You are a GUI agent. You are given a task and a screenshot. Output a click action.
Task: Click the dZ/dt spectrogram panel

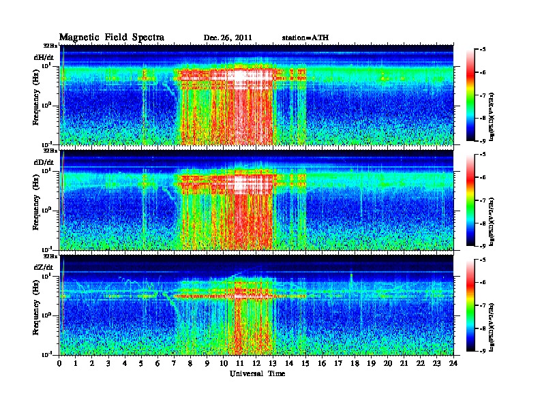[256, 305]
